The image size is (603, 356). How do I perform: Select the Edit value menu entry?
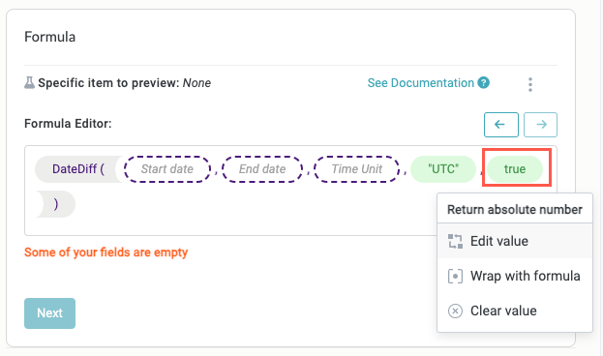click(515, 241)
